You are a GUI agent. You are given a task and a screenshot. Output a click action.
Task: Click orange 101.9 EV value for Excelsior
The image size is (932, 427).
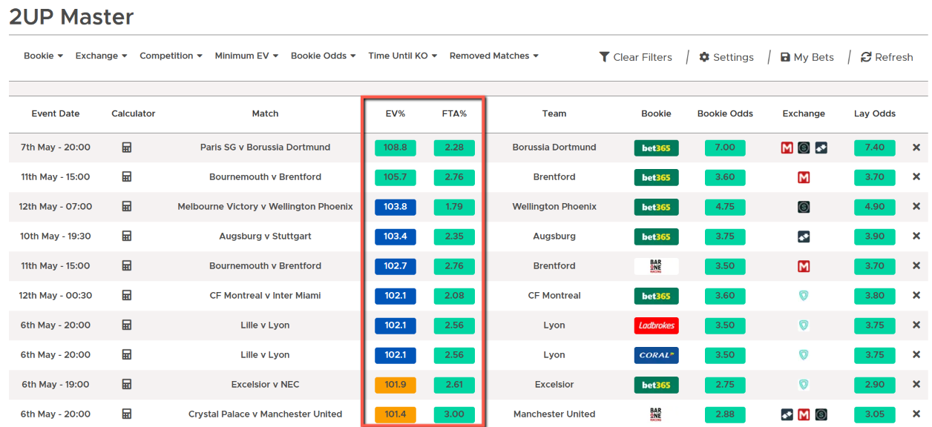coord(396,385)
